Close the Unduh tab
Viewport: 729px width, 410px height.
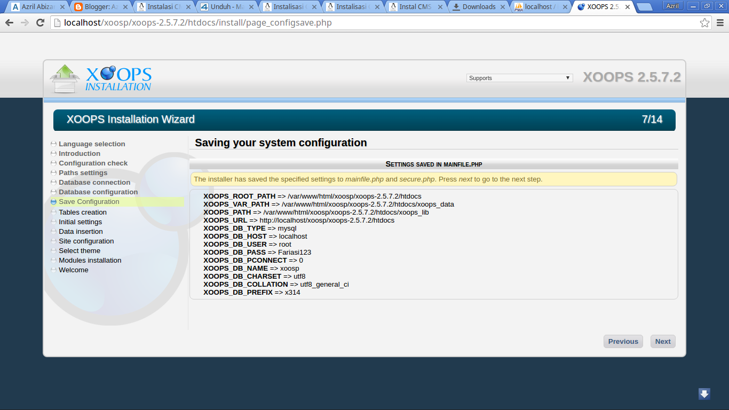click(x=251, y=7)
